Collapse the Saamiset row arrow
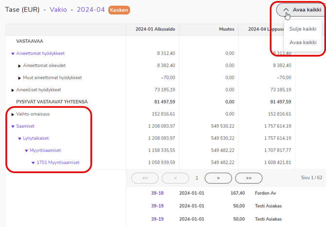Viewport: 326px width, 227px height. (x=13, y=127)
